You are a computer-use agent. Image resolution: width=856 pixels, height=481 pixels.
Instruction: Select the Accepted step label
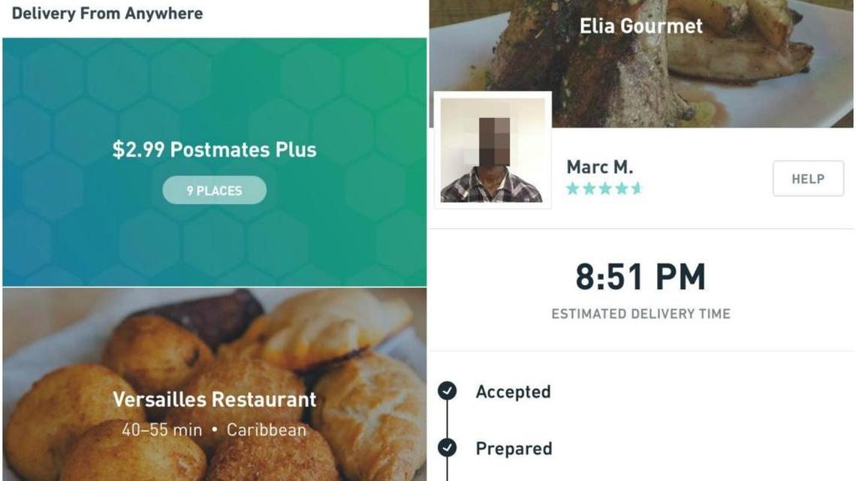tap(513, 392)
